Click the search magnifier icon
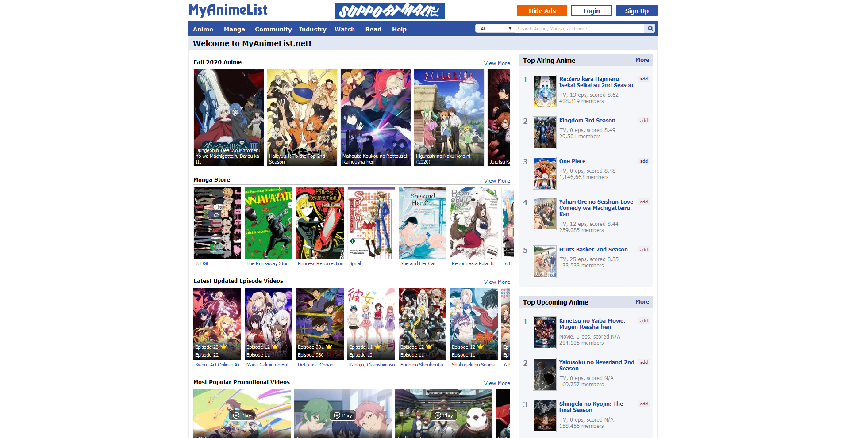 point(650,29)
